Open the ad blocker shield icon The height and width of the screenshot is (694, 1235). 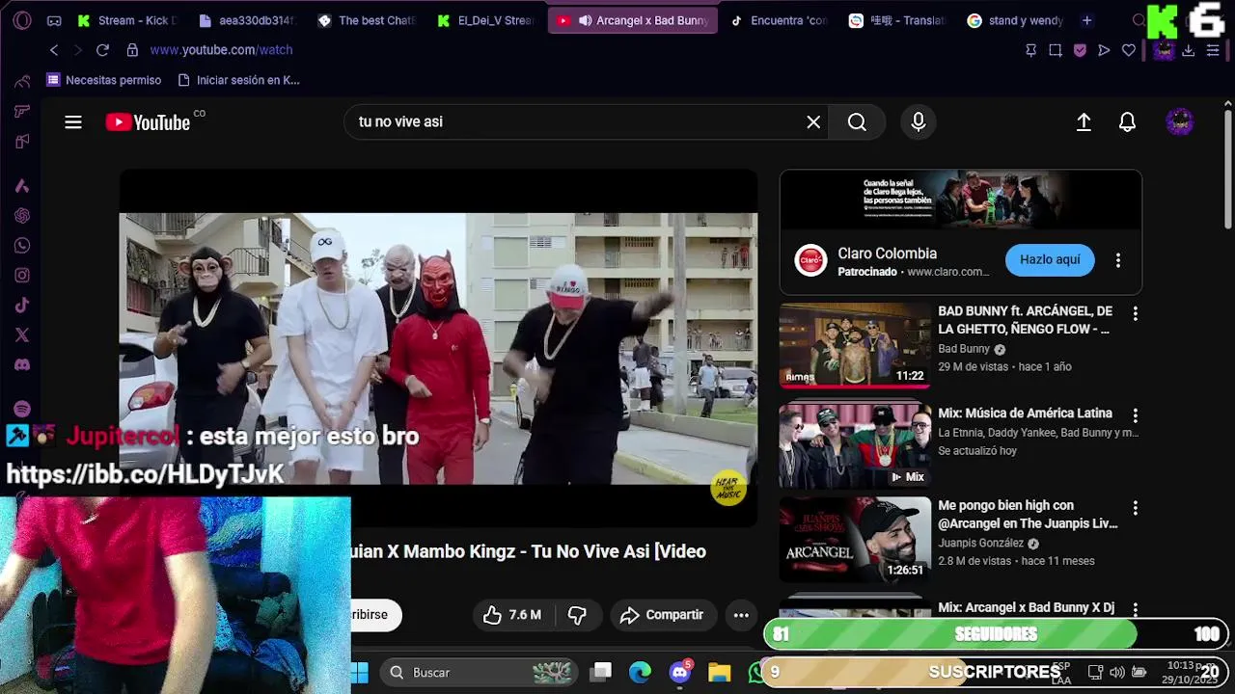[x=1080, y=50]
